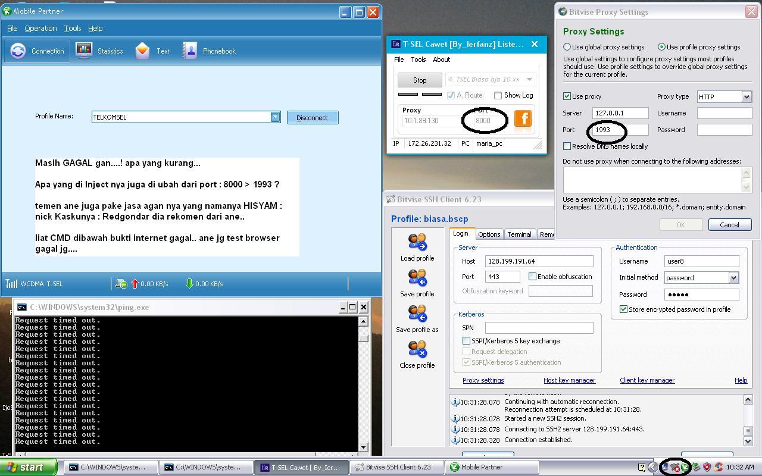Click the ping console vertical scrollbar thumb

coord(363,338)
